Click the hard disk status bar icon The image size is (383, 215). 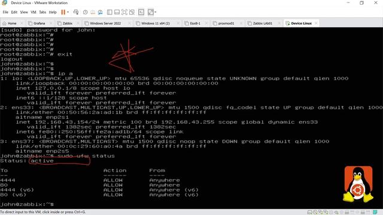(310, 213)
